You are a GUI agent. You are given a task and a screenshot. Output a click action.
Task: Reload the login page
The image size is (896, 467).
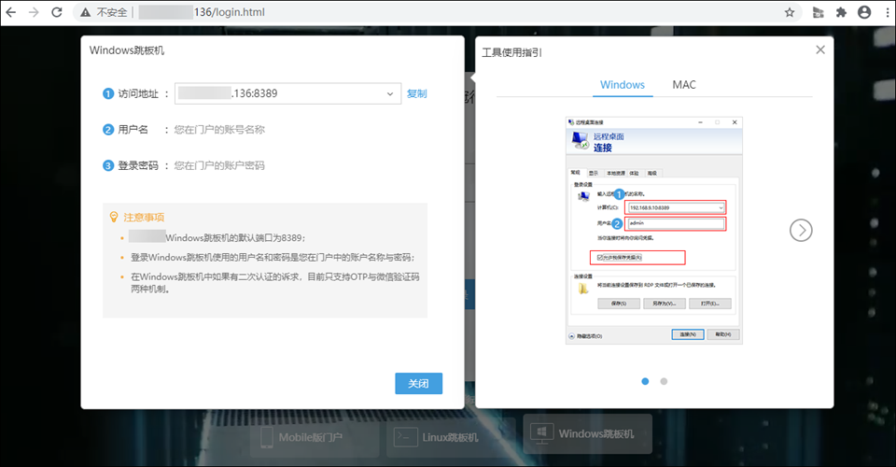pos(56,12)
